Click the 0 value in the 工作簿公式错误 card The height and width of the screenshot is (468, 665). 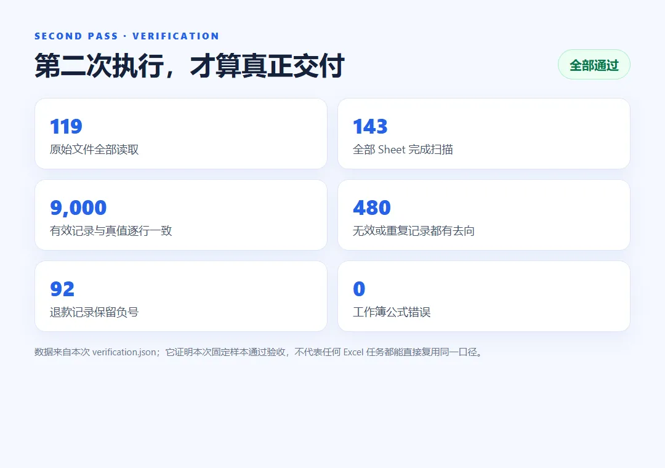click(359, 289)
